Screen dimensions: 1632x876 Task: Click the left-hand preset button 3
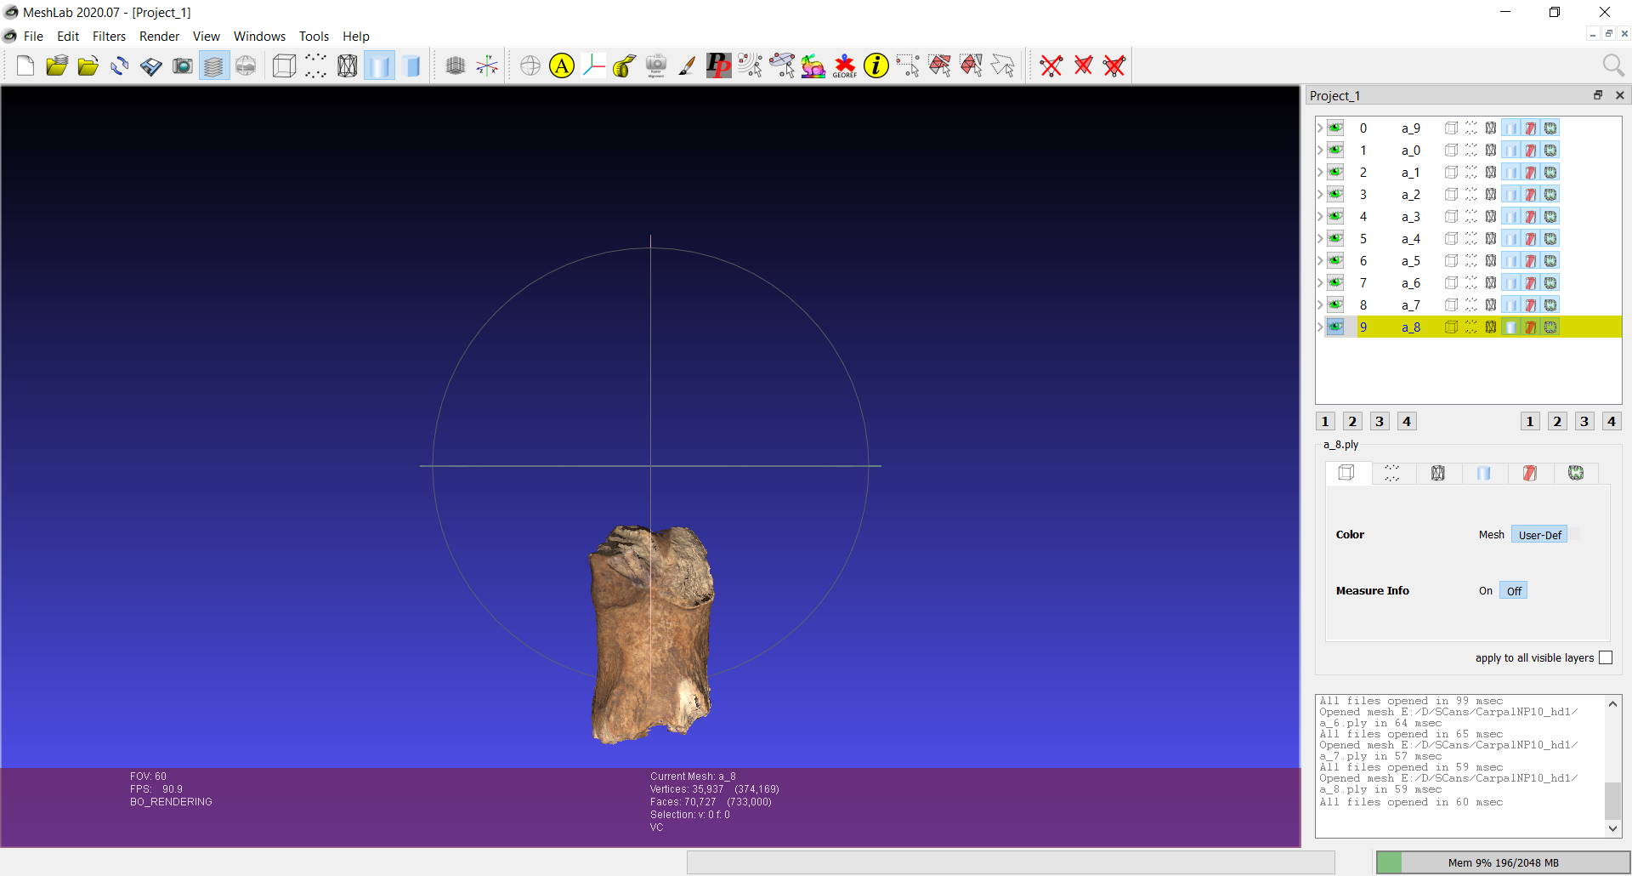click(1380, 421)
